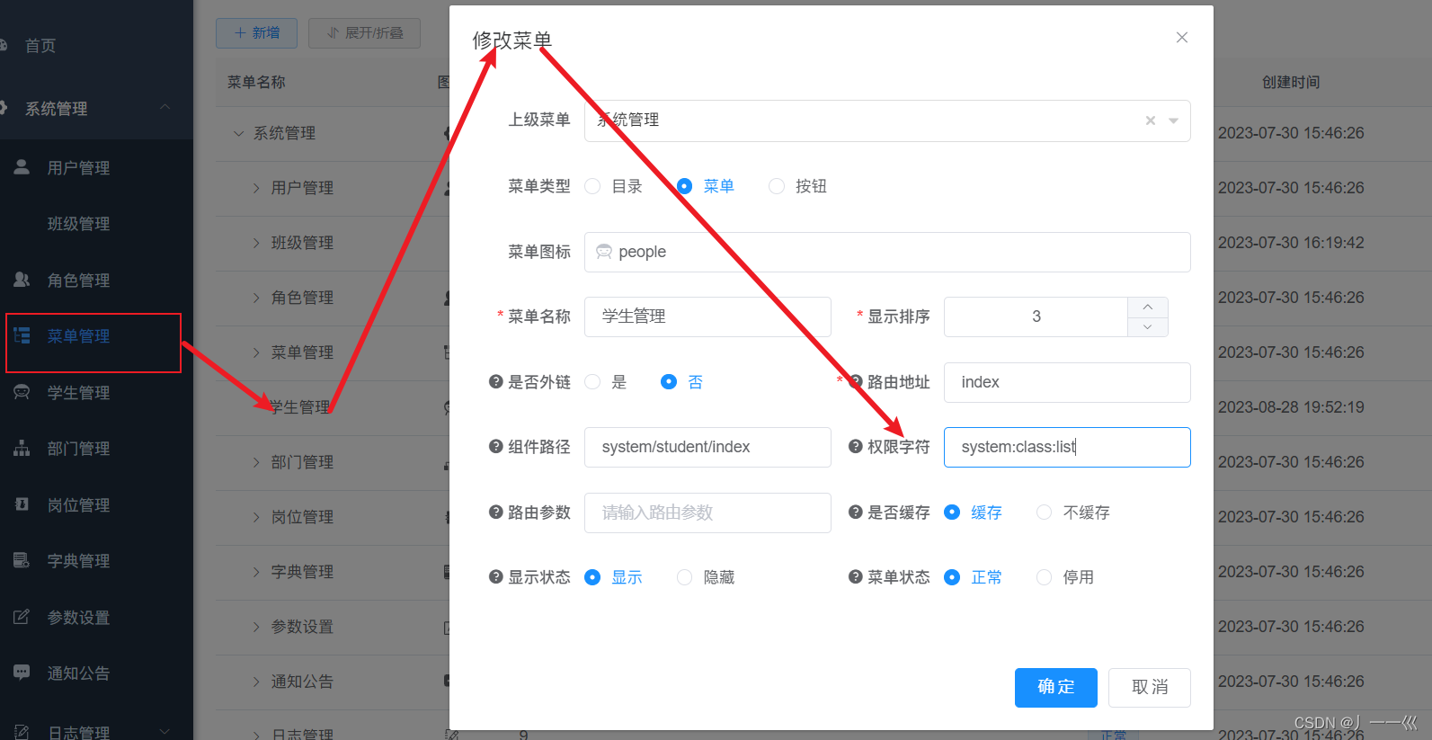The width and height of the screenshot is (1432, 740).
Task: Click the 参数设置 edit icon in sidebar
Action: coord(22,617)
